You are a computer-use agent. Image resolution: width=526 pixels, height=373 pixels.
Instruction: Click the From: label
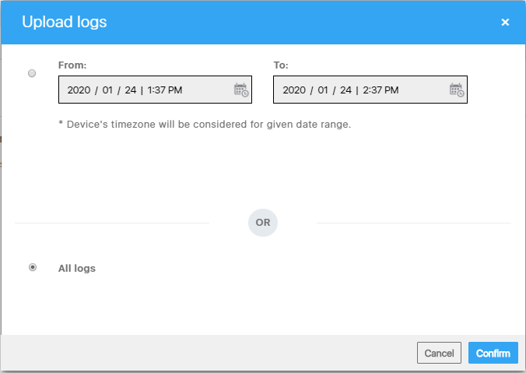72,65
